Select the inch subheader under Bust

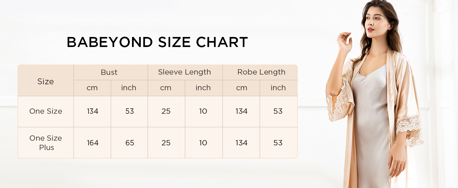129,88
